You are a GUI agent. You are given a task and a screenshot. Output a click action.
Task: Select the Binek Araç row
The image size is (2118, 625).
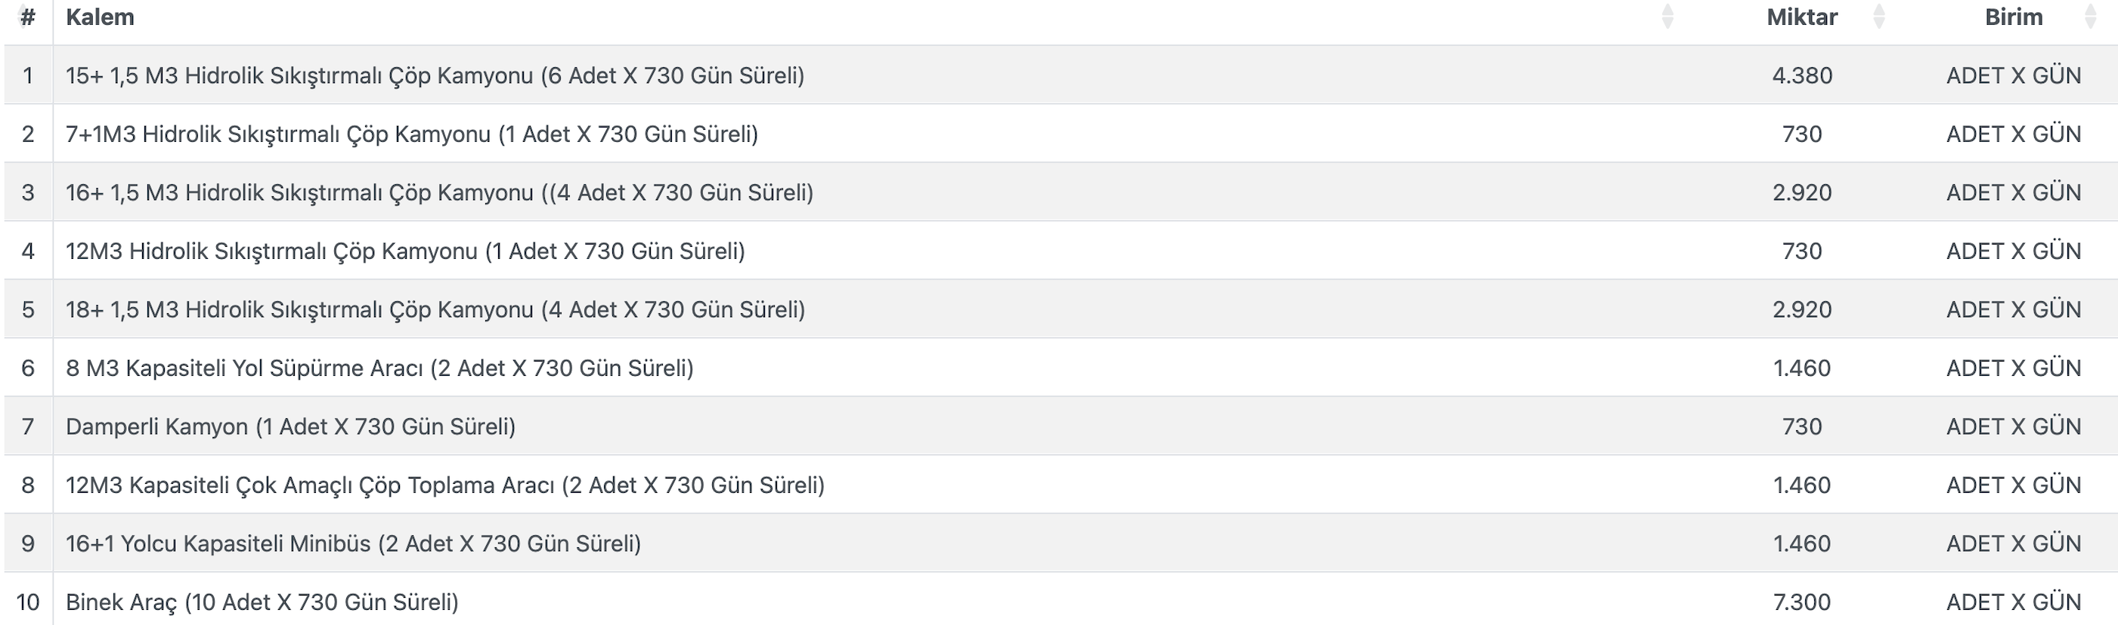262,602
